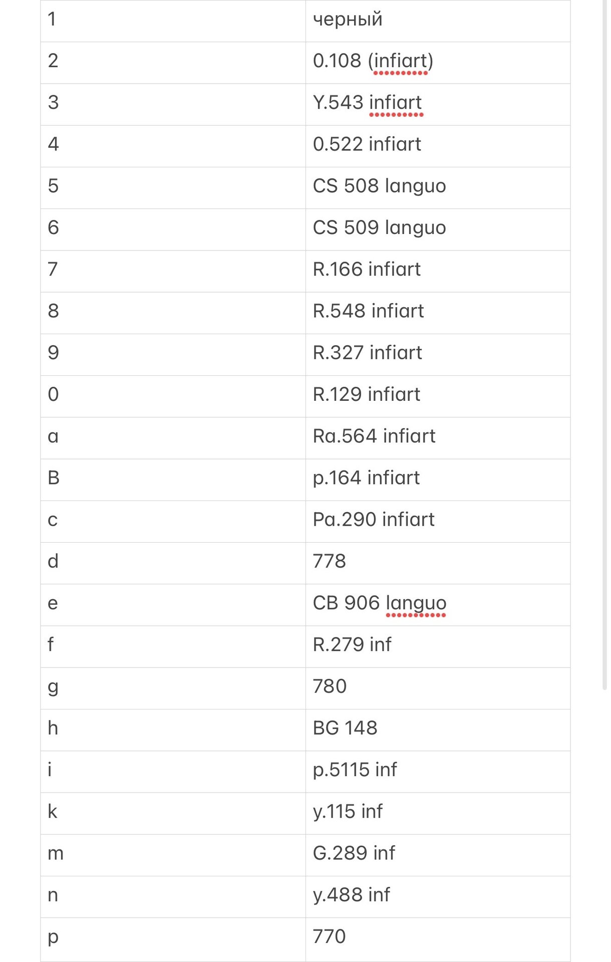Click the misspelled word in 'Y.543 infiart'

coord(396,103)
